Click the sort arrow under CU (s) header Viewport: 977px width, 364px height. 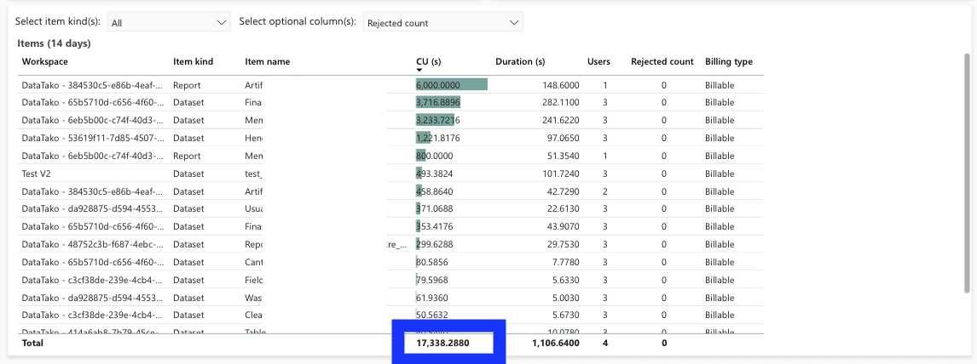(x=419, y=71)
